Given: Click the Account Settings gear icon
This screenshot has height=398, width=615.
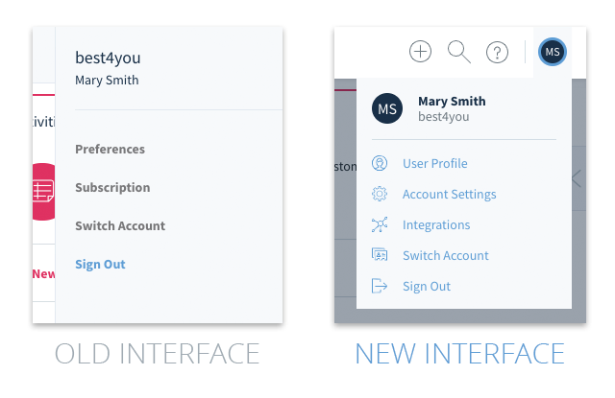Looking at the screenshot, I should point(380,194).
